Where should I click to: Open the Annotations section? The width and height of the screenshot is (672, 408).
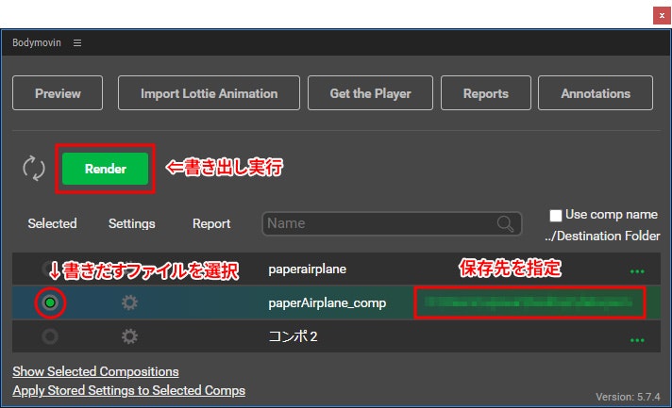[x=596, y=93]
